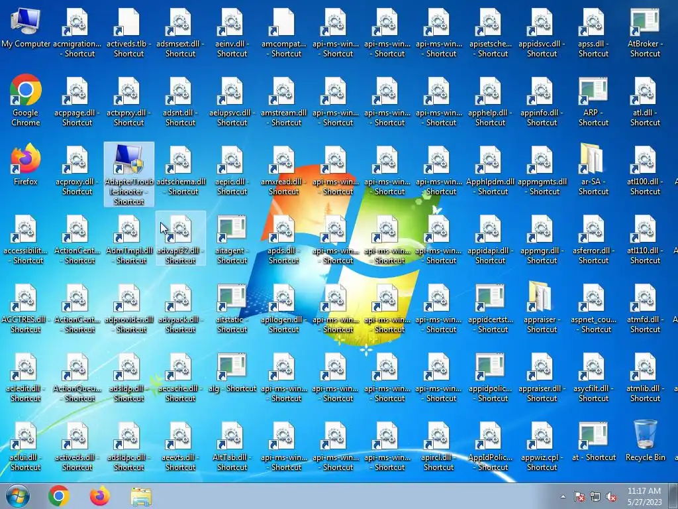This screenshot has height=509, width=678.
Task: Select the adsldpc.dll shortcut
Action: [x=129, y=446]
